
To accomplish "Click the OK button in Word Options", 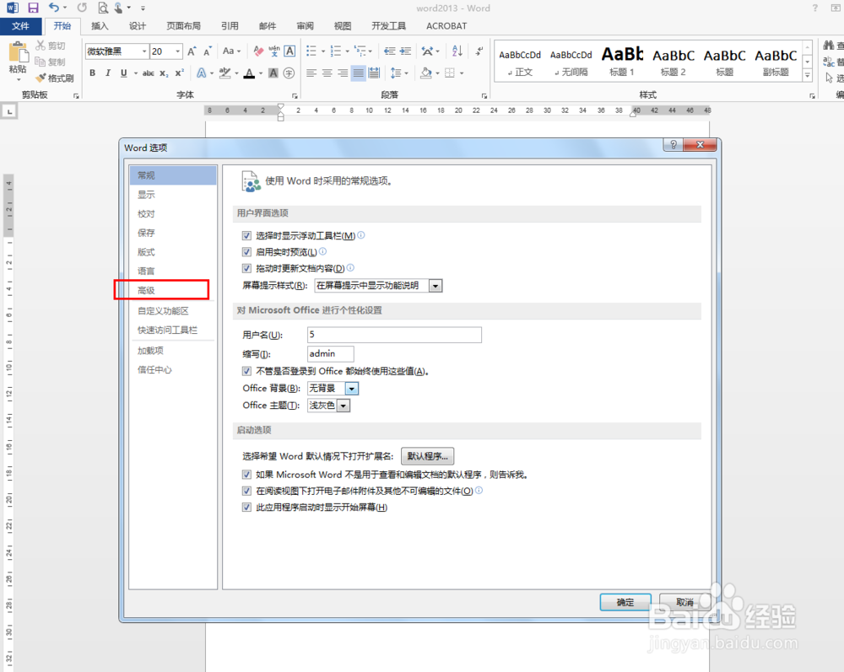I will pyautogui.click(x=625, y=603).
